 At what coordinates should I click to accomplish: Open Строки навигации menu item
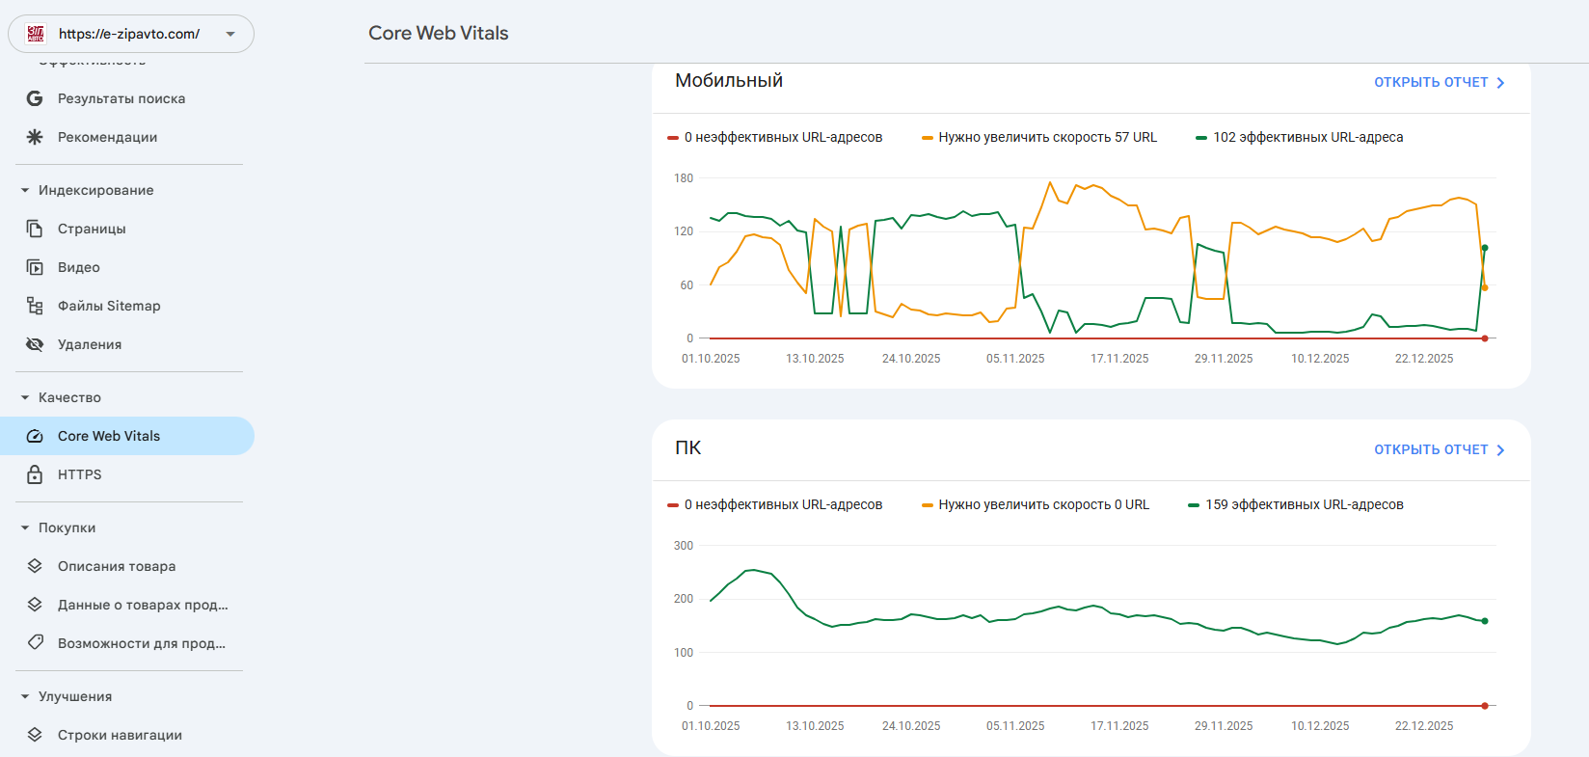click(x=120, y=735)
